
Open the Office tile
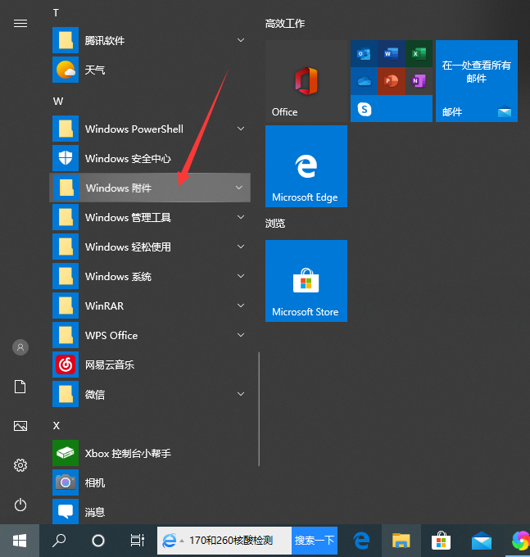pyautogui.click(x=306, y=81)
